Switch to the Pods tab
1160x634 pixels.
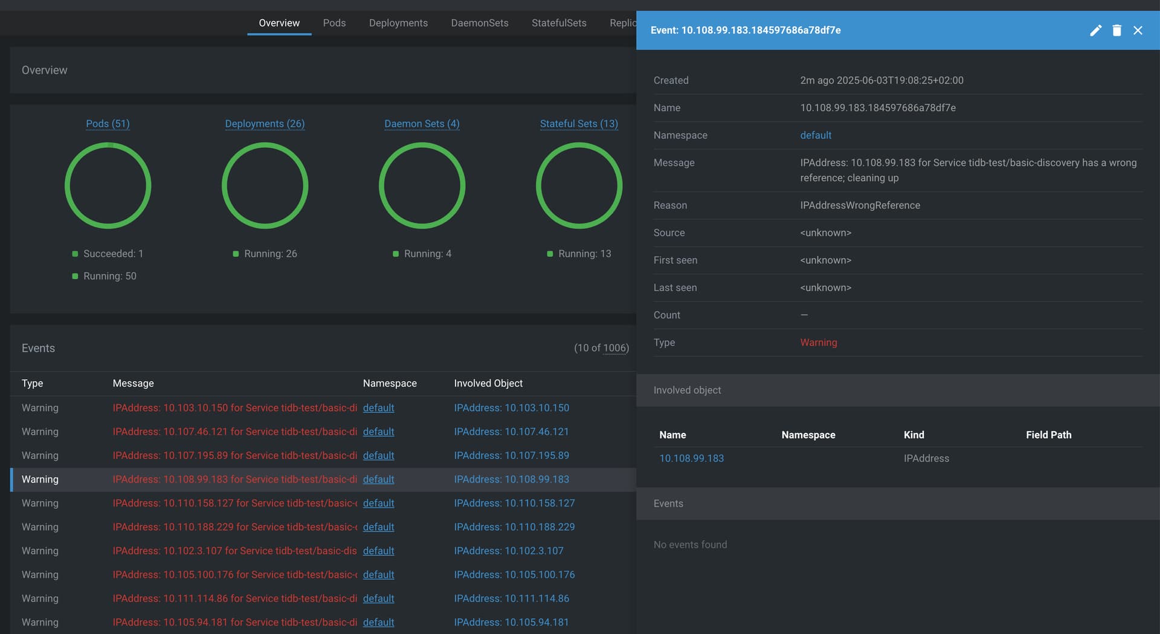click(334, 23)
